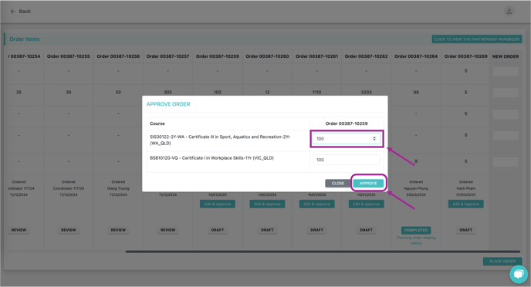Click DRAFT status for Order 00387-10269
531x287 pixels.
[465, 230]
